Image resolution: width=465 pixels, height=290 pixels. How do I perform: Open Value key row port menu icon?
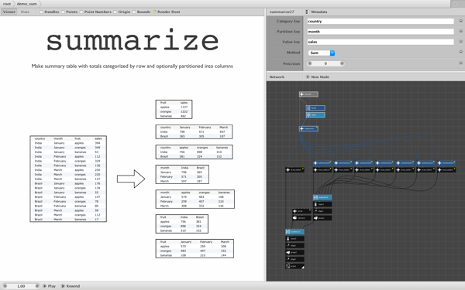(x=461, y=42)
